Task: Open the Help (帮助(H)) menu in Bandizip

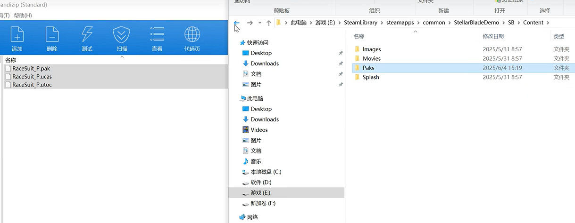Action: click(23, 16)
